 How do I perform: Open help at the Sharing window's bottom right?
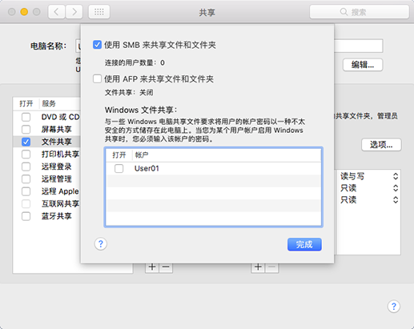pyautogui.click(x=394, y=307)
